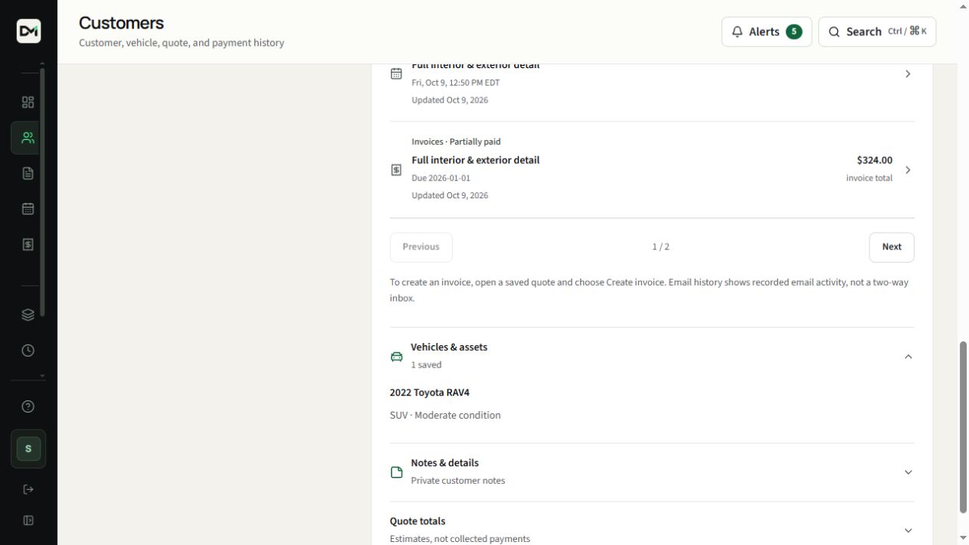Viewport: 969px width, 545px height.
Task: Click the "Fri, Oct 9, 12:50 PM EDT" text
Action: [x=456, y=83]
